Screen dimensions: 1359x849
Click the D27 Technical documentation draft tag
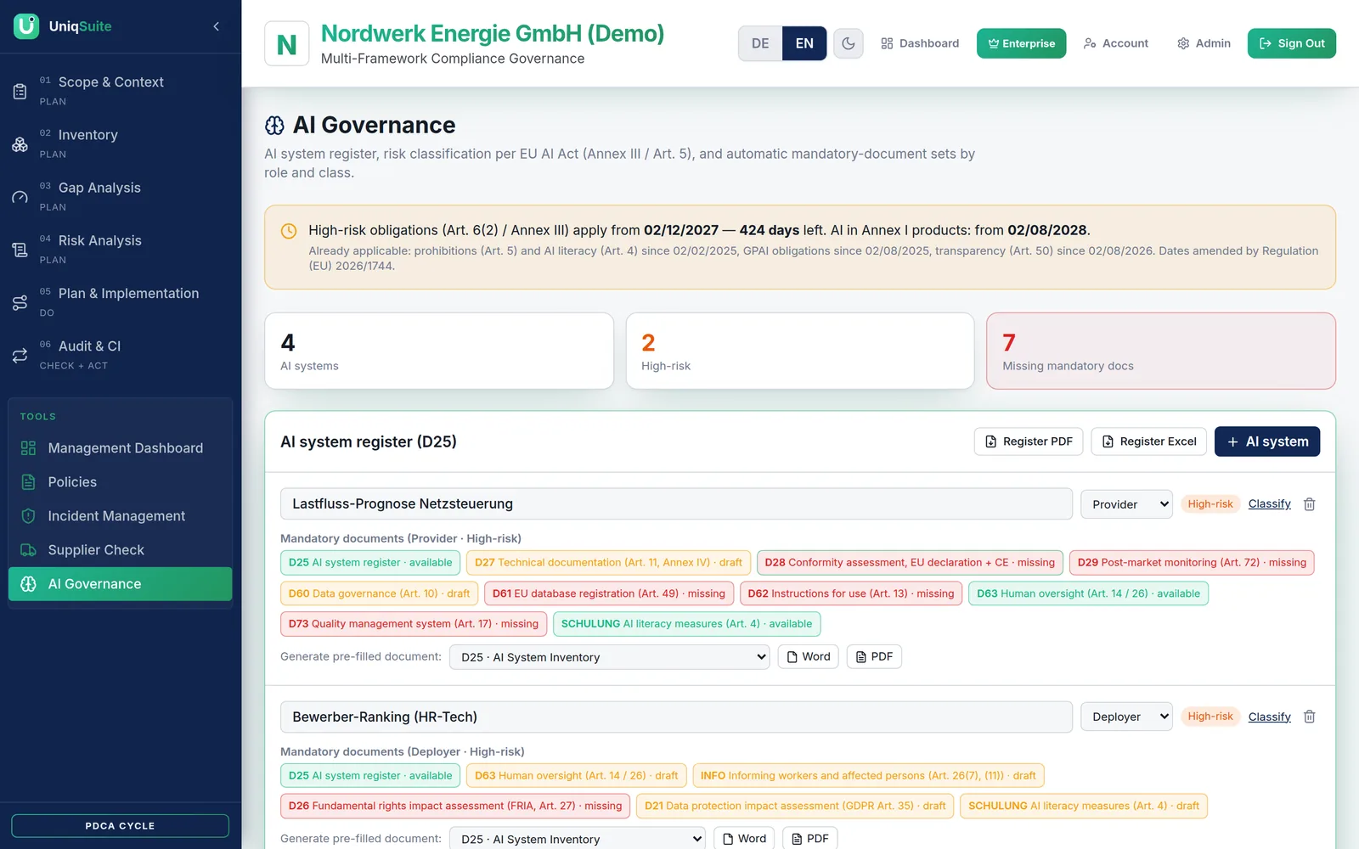(608, 563)
